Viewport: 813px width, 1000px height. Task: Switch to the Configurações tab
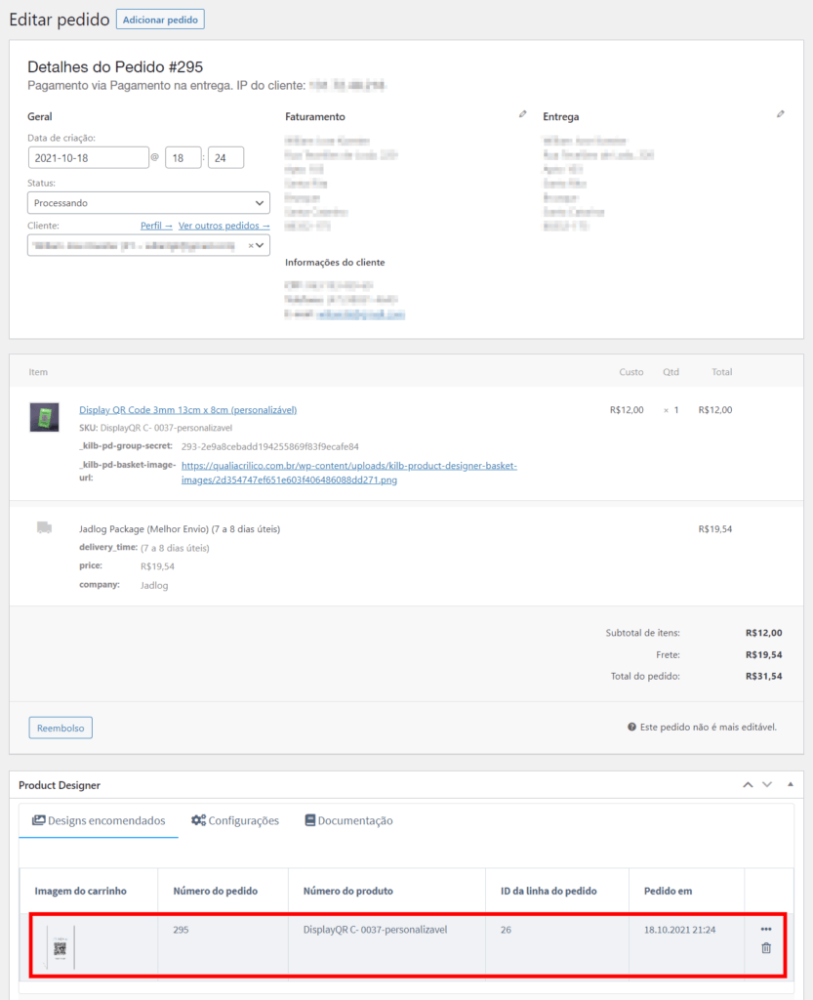tap(235, 821)
